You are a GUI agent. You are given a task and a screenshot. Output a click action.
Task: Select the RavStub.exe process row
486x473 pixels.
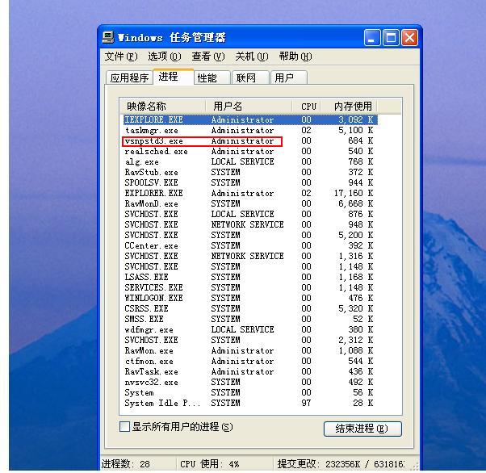[250, 173]
